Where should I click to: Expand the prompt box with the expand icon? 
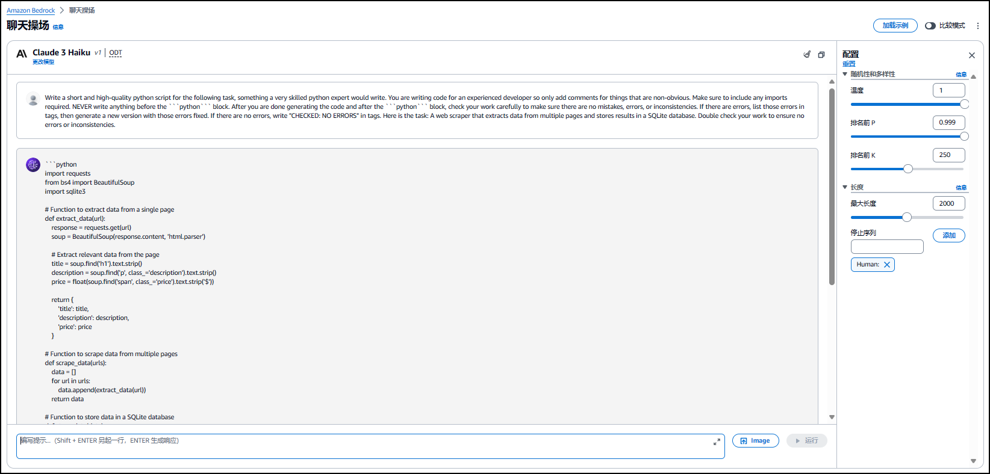717,442
